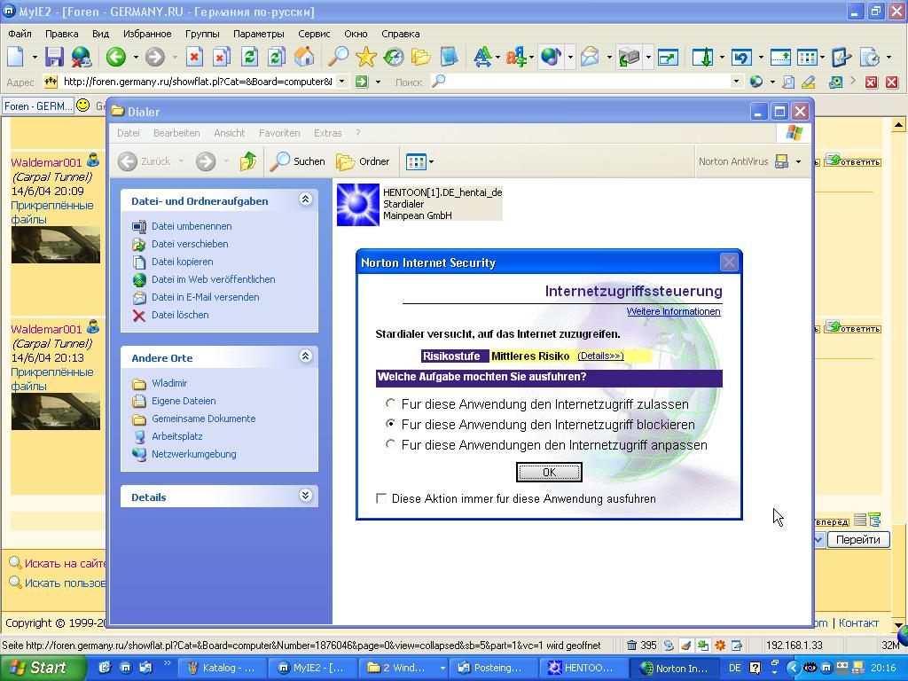Click 'Datei verschieben' task link
This screenshot has height=681, width=908.
tap(190, 245)
